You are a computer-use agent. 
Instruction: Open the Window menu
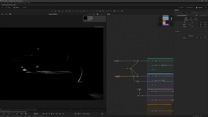pos(20,3)
